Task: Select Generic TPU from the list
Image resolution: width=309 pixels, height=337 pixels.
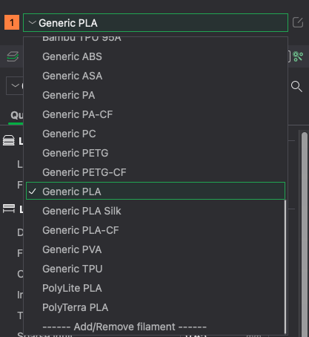Action: point(156,269)
